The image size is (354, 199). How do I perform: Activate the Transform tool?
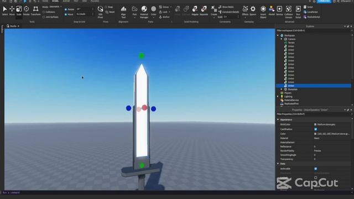coord(35,11)
